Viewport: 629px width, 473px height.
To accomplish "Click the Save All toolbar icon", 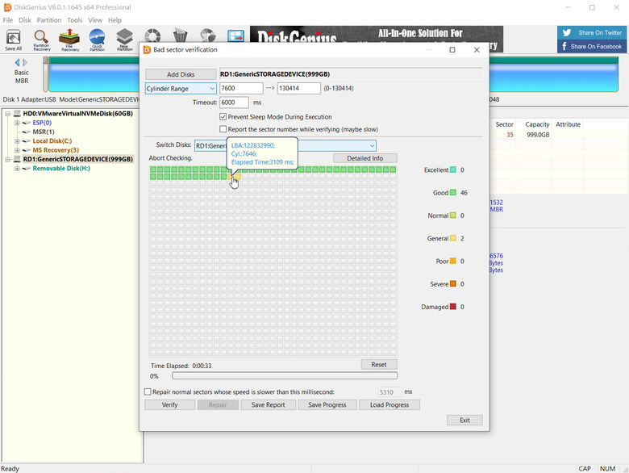I will point(13,40).
